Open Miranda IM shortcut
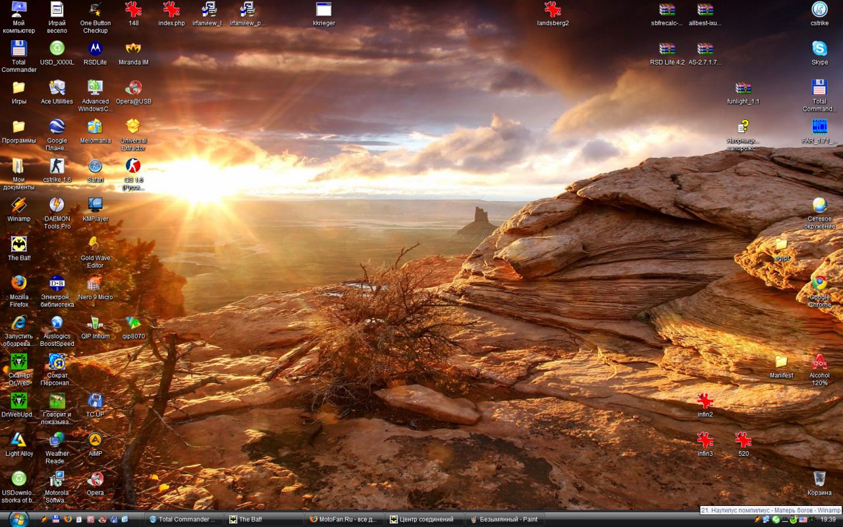The image size is (843, 527). point(134,53)
